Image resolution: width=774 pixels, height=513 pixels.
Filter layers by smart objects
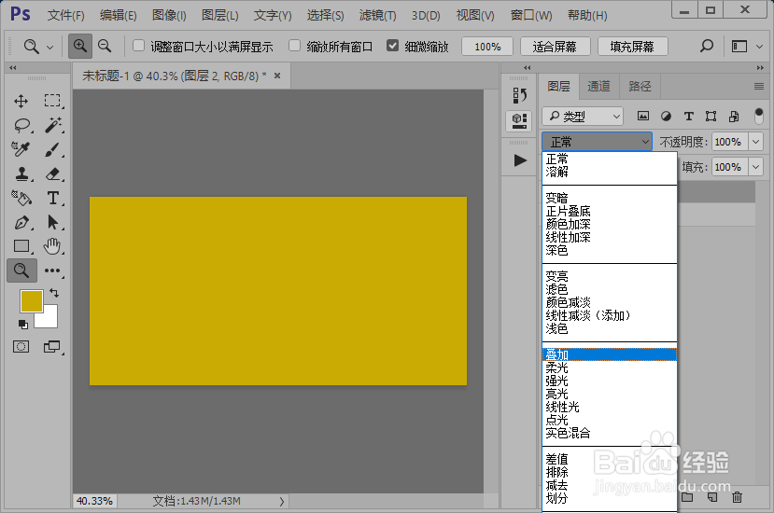[x=734, y=116]
